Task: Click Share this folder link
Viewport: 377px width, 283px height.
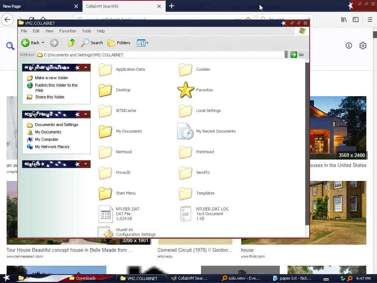Action: tap(50, 97)
